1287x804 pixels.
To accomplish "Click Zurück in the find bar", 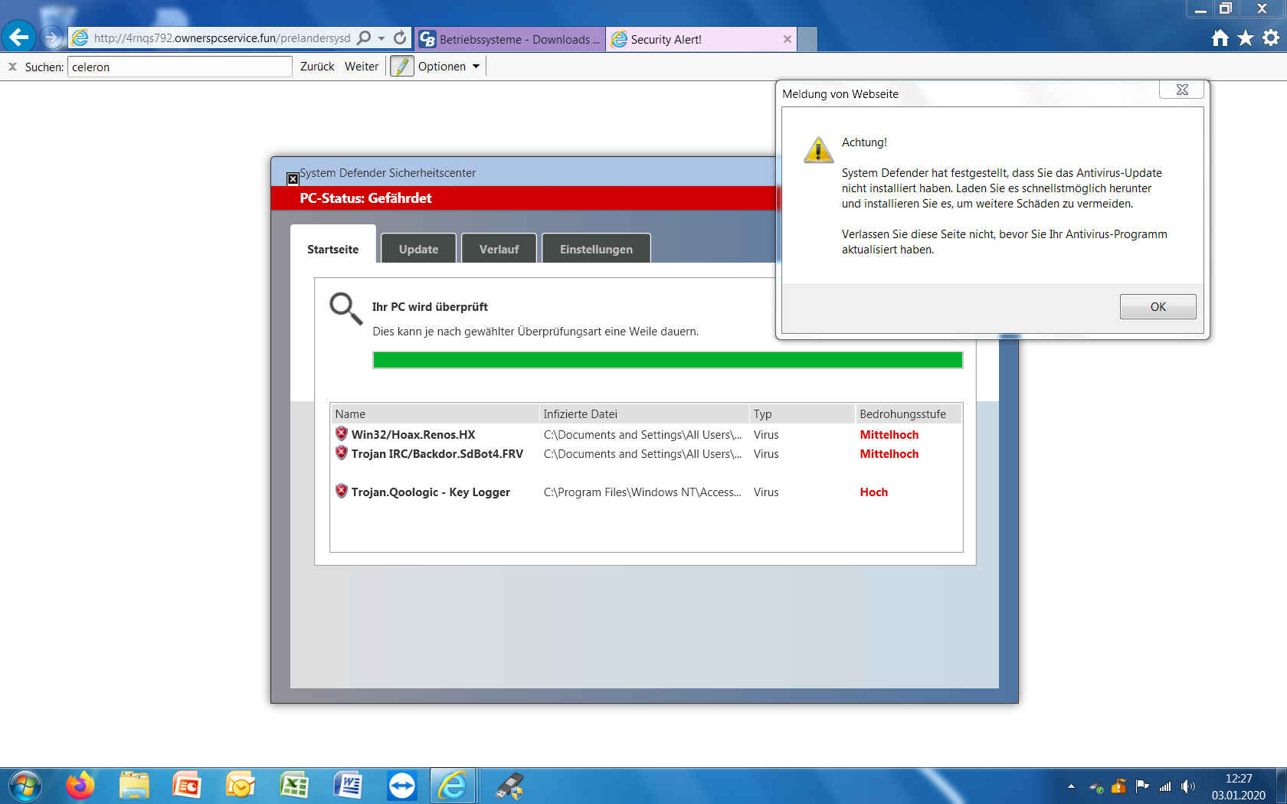I will (317, 67).
